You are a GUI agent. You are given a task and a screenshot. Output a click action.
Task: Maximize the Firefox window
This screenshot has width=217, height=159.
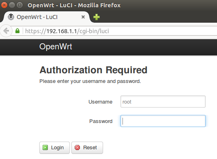pos(19,5)
